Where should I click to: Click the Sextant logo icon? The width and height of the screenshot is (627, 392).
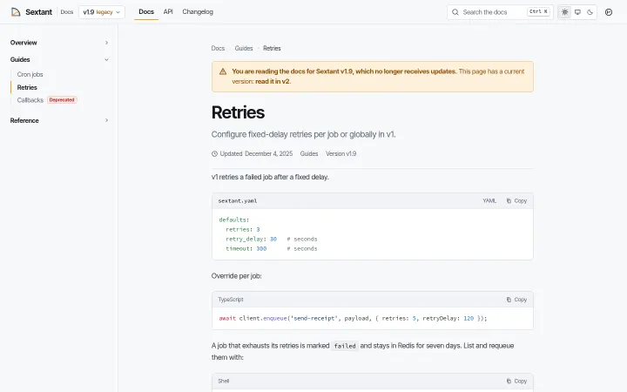[x=16, y=12]
